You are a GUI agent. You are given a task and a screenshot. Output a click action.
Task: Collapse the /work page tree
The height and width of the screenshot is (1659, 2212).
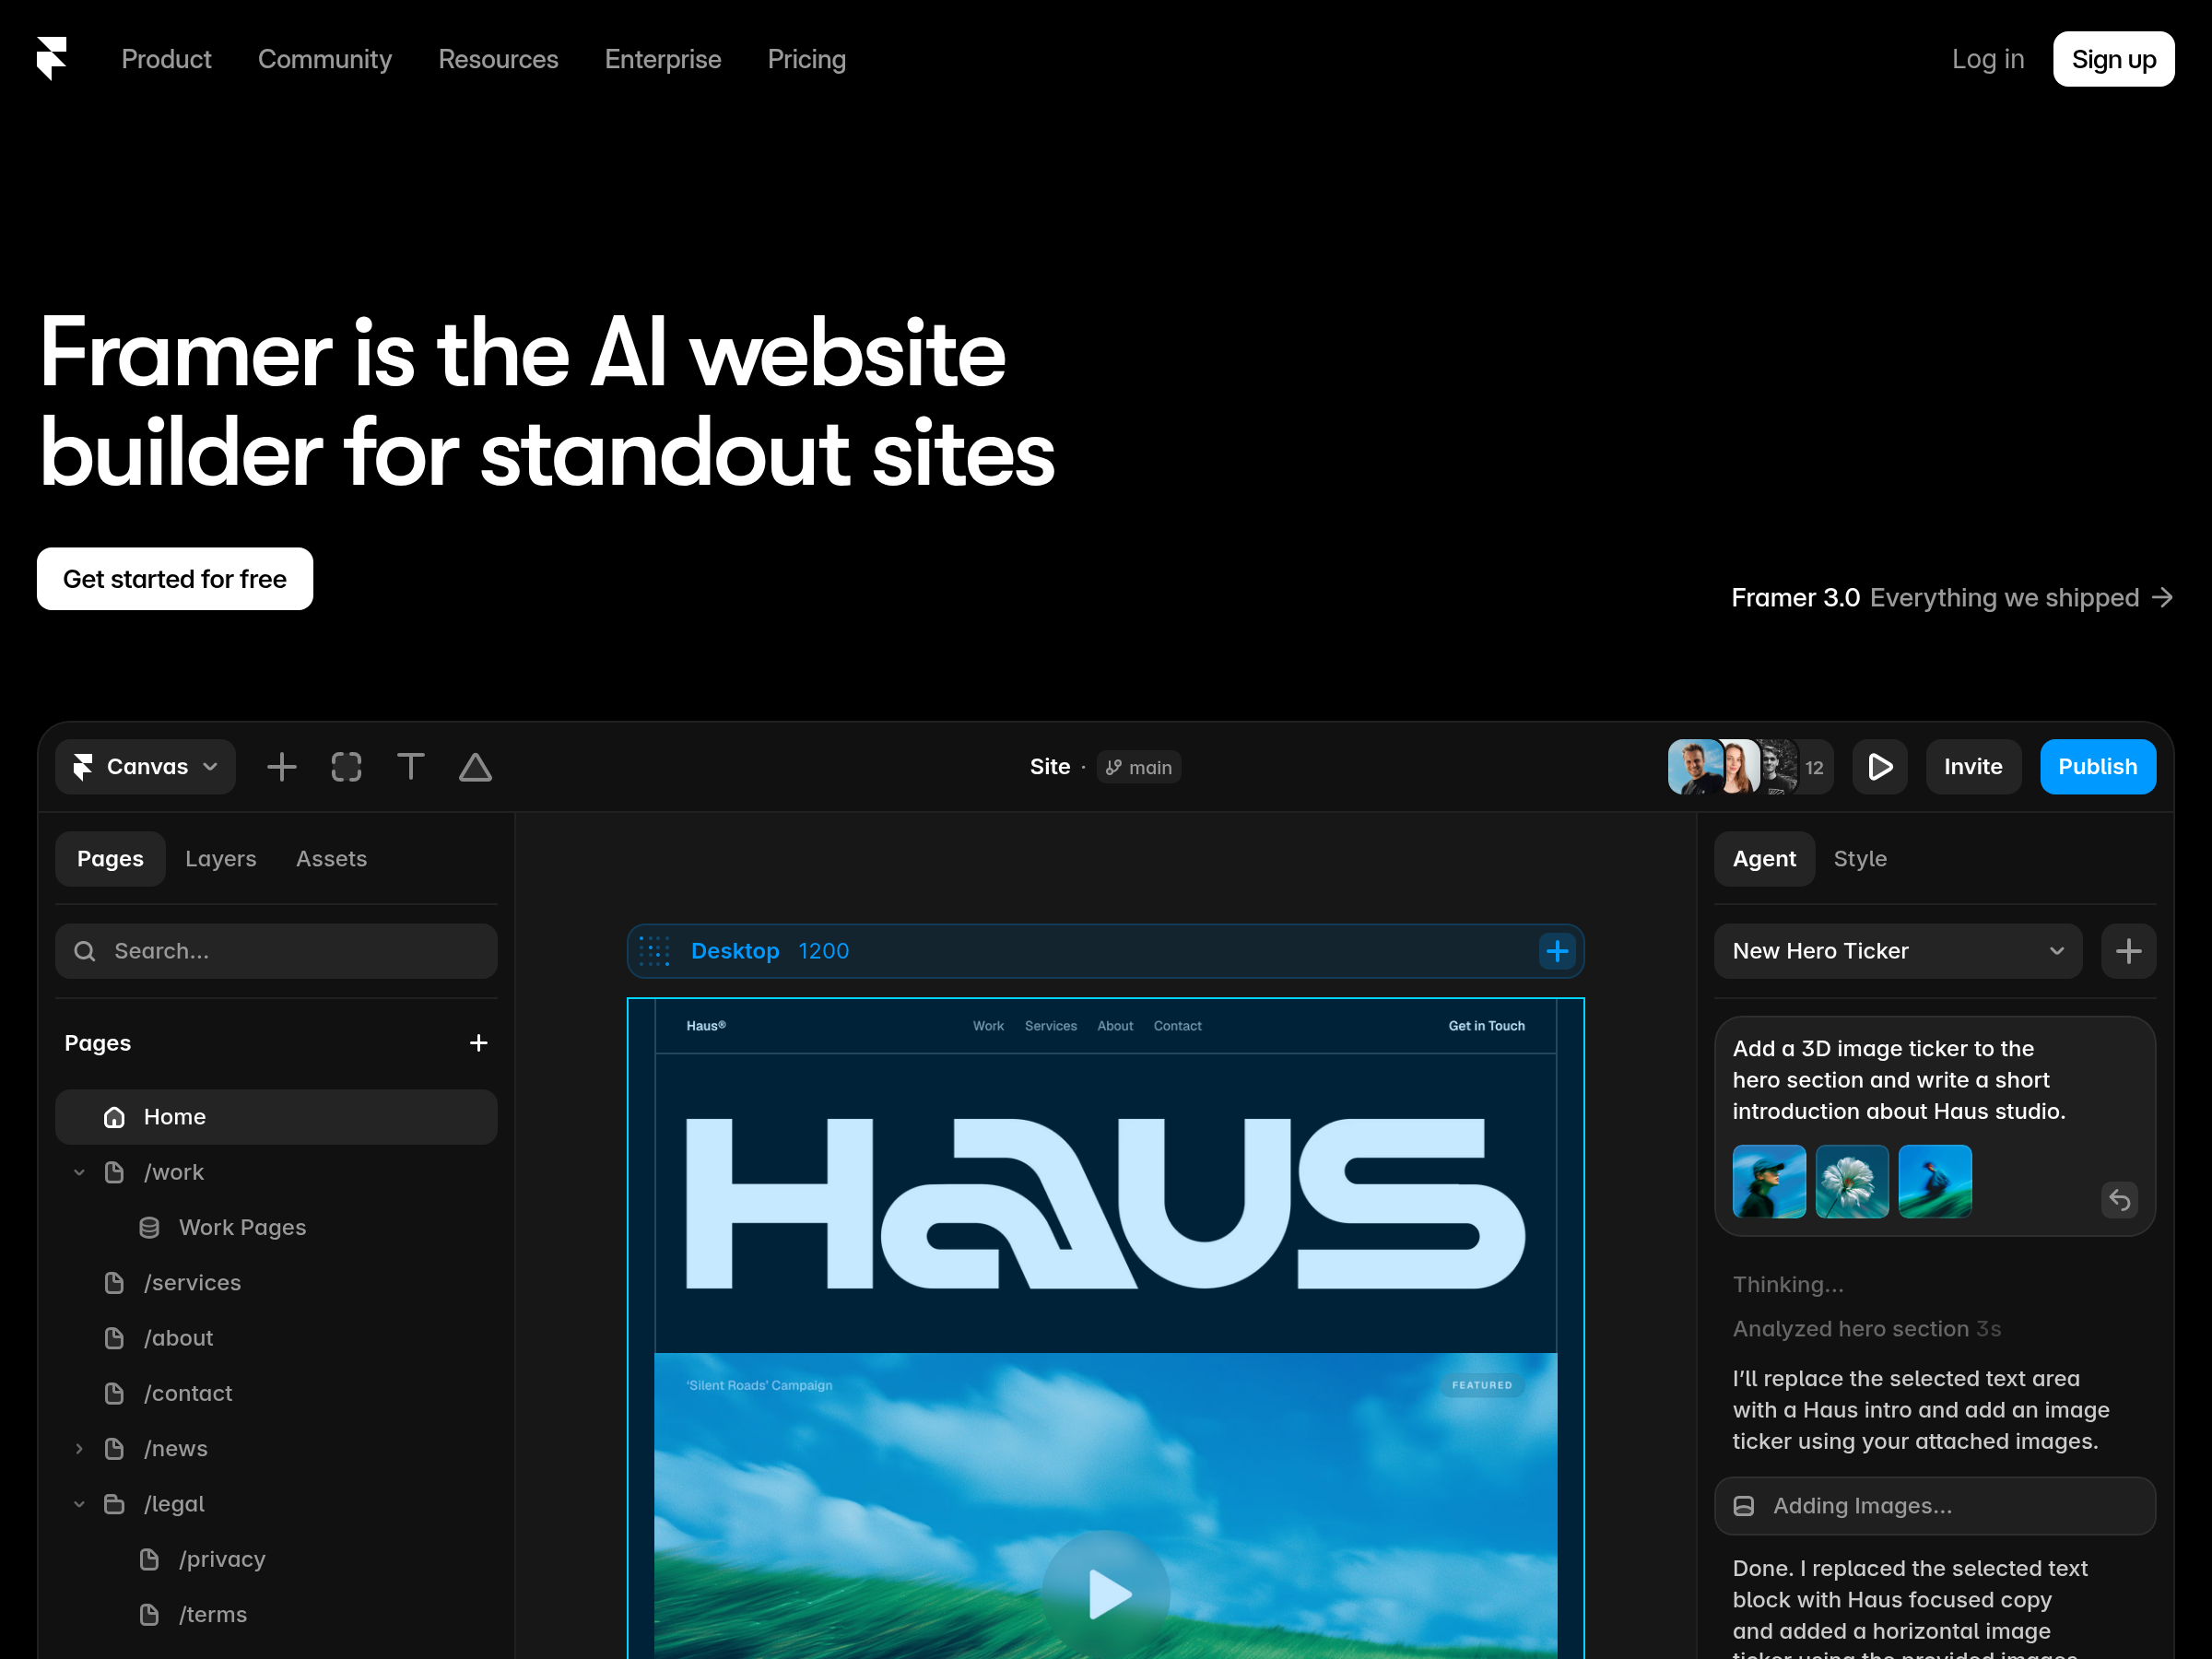[x=79, y=1172]
